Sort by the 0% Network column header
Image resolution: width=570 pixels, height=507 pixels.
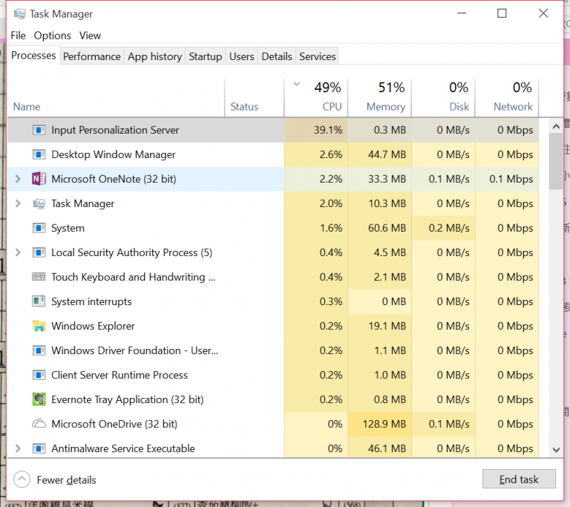tap(507, 98)
